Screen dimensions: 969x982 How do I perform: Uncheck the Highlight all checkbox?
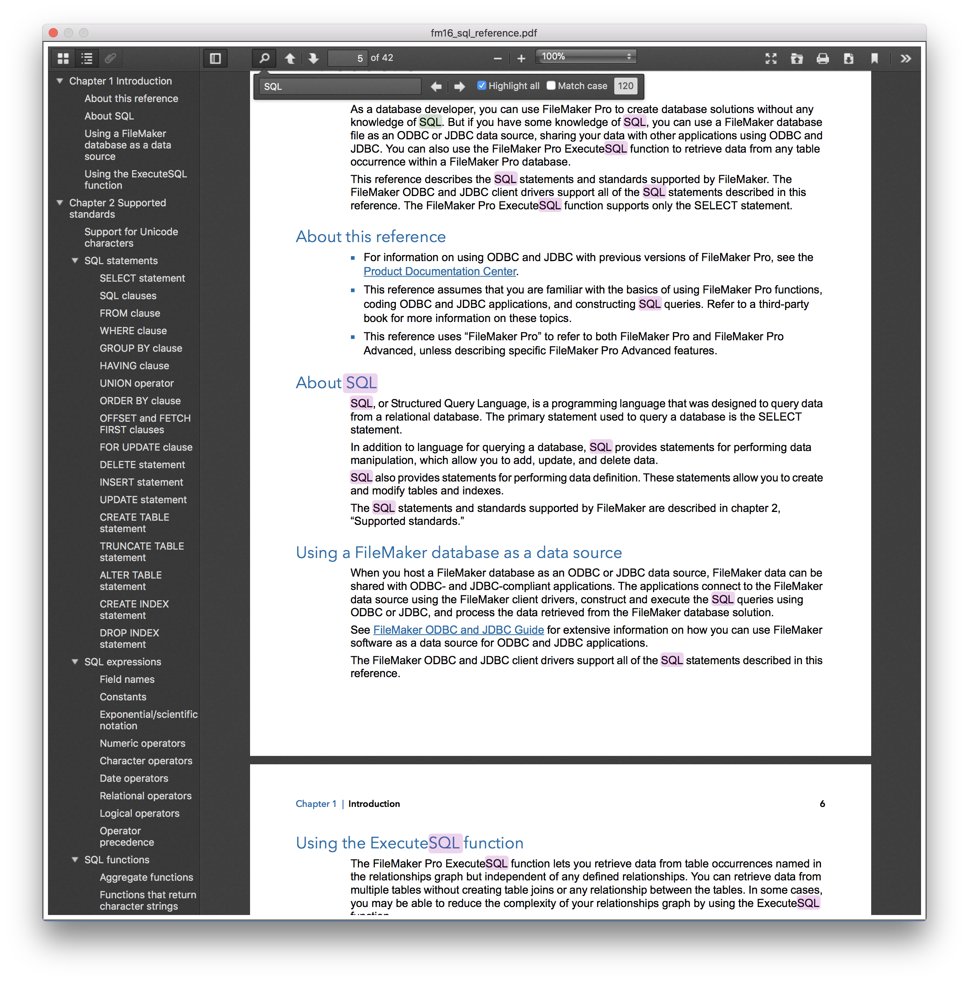click(482, 85)
